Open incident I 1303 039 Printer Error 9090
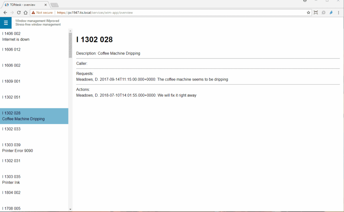344x212 pixels. tap(34, 148)
